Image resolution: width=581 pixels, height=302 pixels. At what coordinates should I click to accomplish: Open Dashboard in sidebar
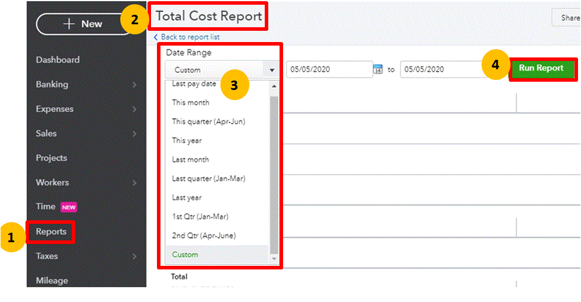(x=58, y=60)
